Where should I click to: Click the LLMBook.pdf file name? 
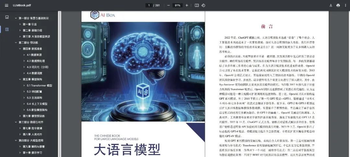pyautogui.click(x=22, y=6)
